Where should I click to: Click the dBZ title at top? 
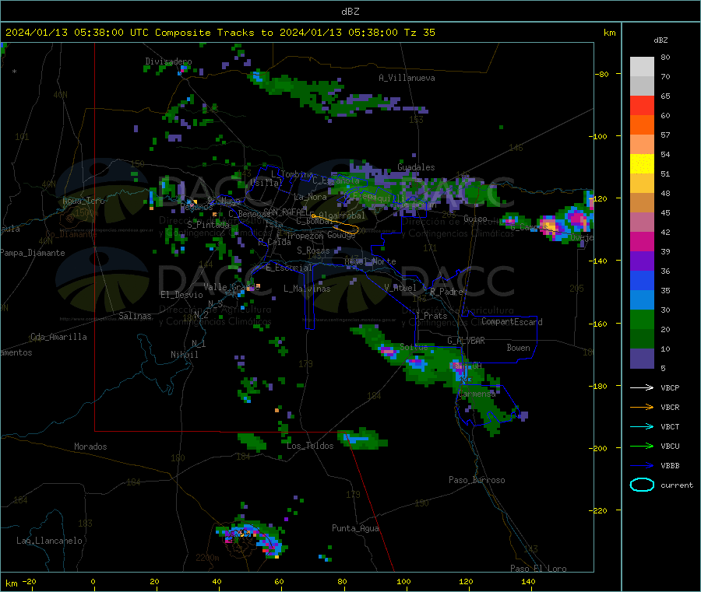pyautogui.click(x=350, y=12)
